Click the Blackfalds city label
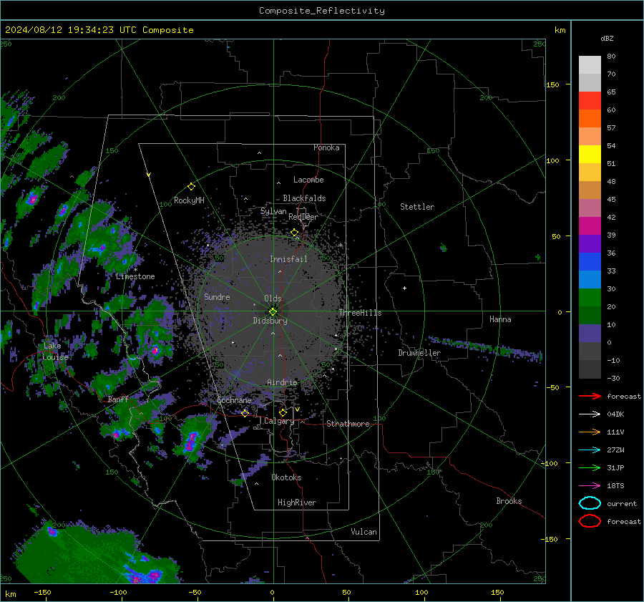The height and width of the screenshot is (602, 644). coord(304,198)
